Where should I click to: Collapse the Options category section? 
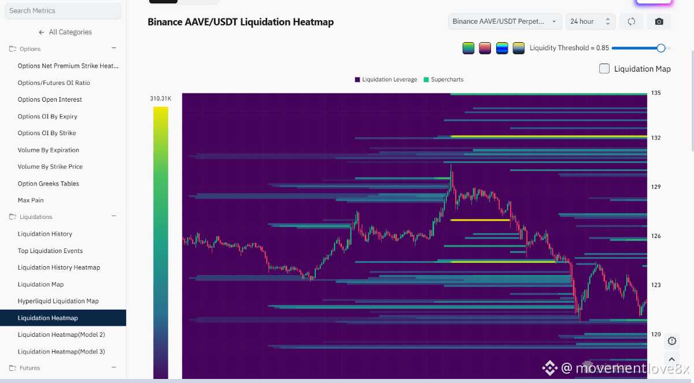(114, 49)
